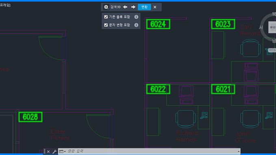Select the chair block above Richard Hames
This screenshot has width=276, height=155.
coord(185,119)
